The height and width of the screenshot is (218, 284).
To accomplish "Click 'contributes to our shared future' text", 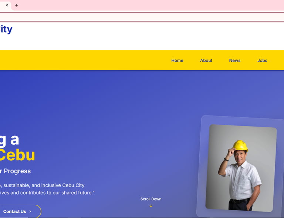I will [56, 192].
